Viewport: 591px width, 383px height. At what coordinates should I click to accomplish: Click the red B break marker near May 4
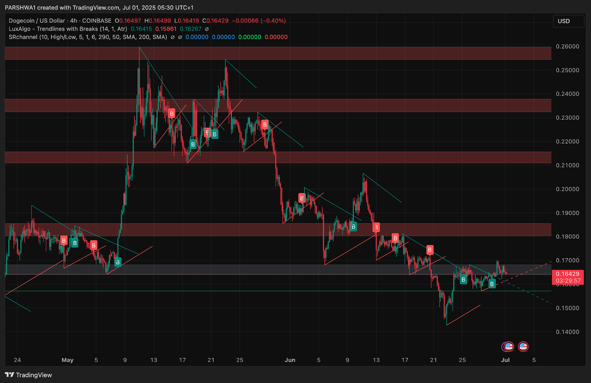click(x=94, y=245)
